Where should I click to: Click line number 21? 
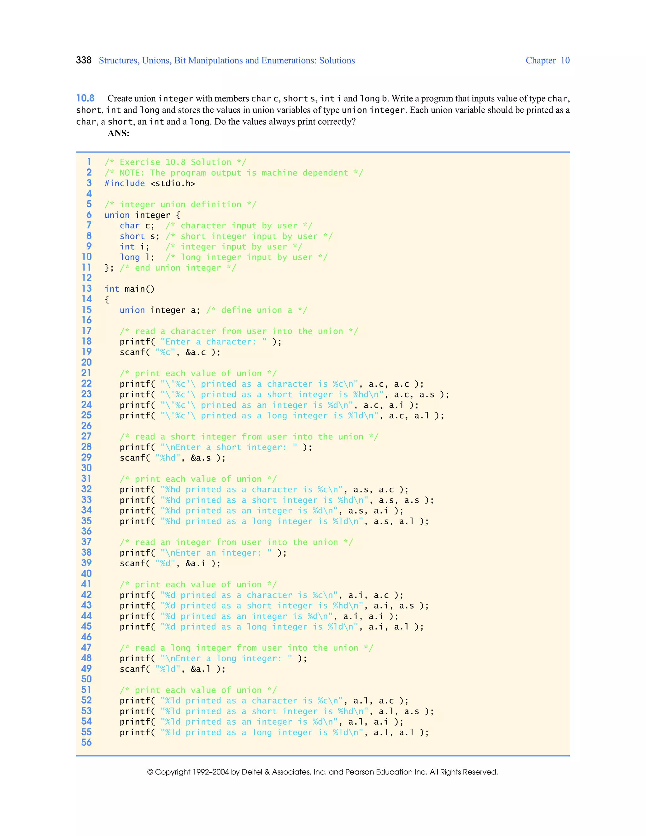click(x=86, y=373)
